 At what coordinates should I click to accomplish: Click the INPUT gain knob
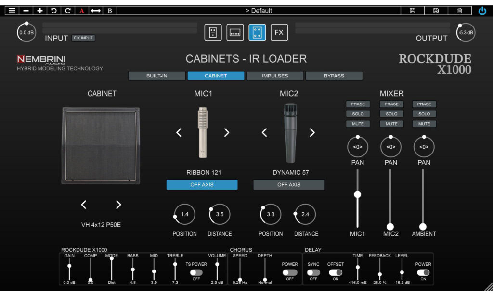[26, 32]
